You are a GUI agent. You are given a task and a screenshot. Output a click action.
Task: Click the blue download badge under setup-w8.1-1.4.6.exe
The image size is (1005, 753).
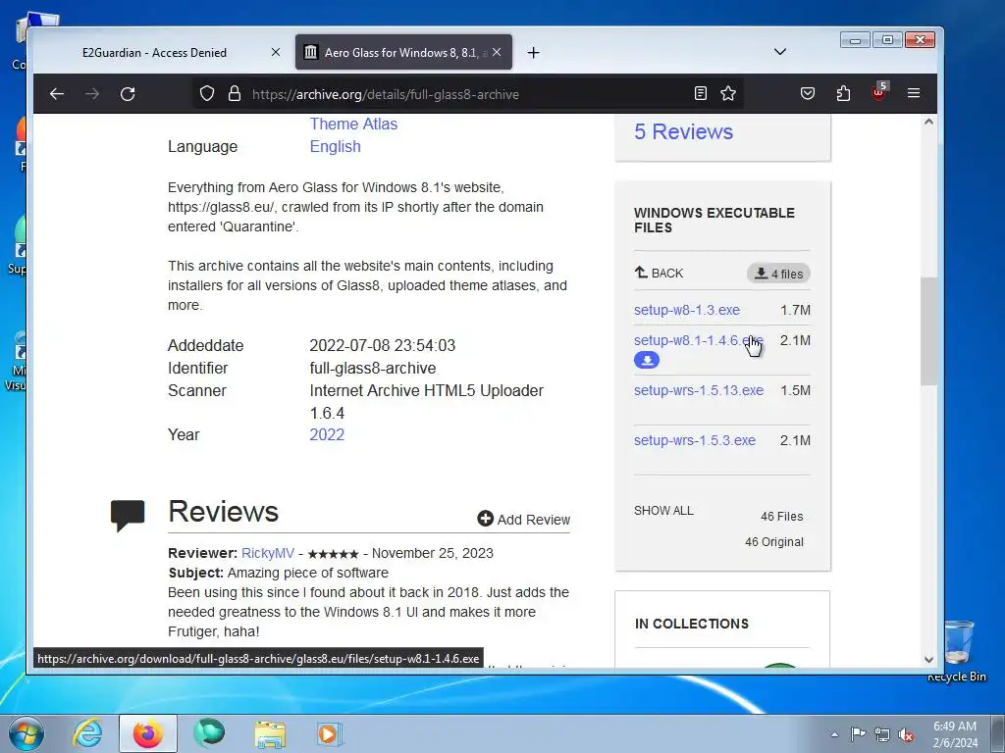(647, 360)
